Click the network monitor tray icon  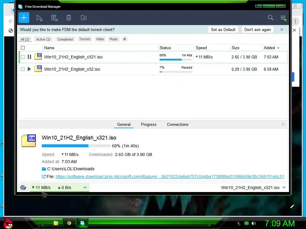click(x=247, y=223)
